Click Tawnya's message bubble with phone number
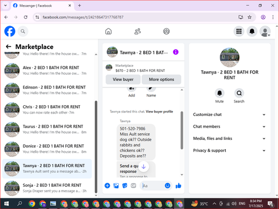The width and height of the screenshot is (279, 209). (136, 142)
